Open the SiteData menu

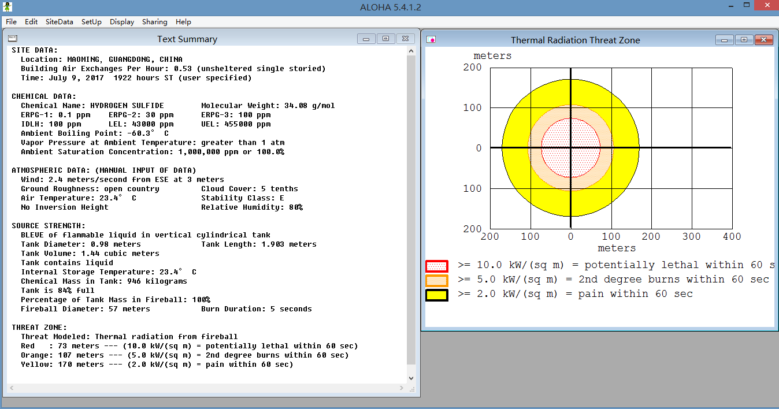(60, 21)
